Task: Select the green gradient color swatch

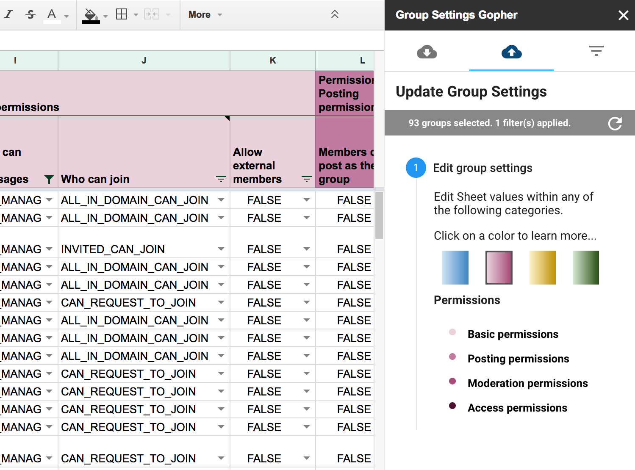Action: [585, 268]
